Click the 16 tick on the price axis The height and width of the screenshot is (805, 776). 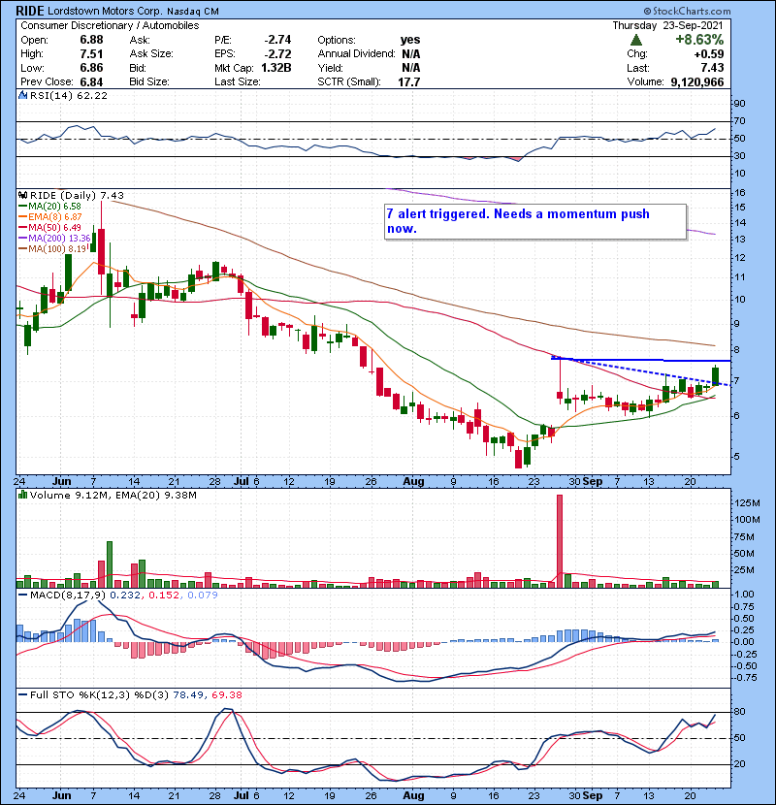pos(740,193)
